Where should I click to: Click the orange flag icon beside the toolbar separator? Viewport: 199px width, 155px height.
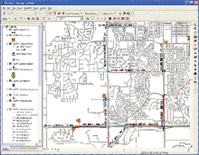51,13
